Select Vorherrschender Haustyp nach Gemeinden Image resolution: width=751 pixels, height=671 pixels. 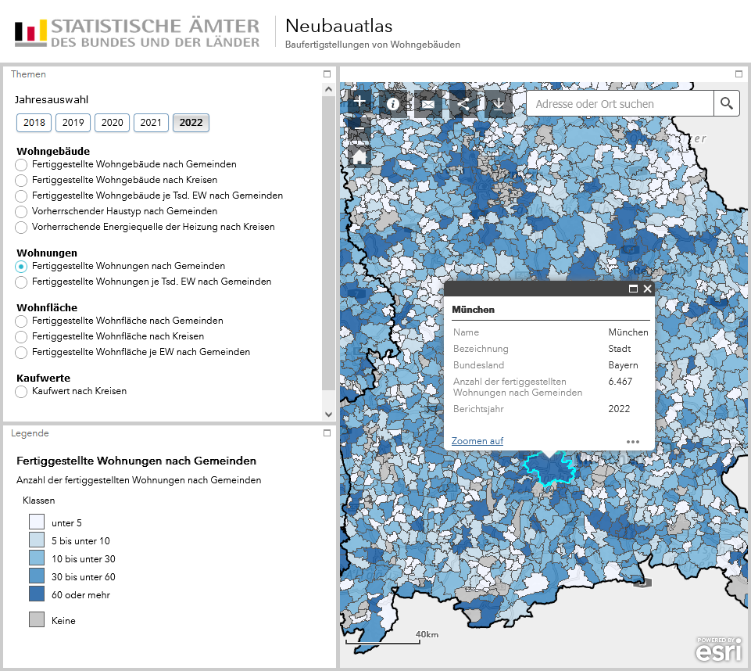pos(21,212)
